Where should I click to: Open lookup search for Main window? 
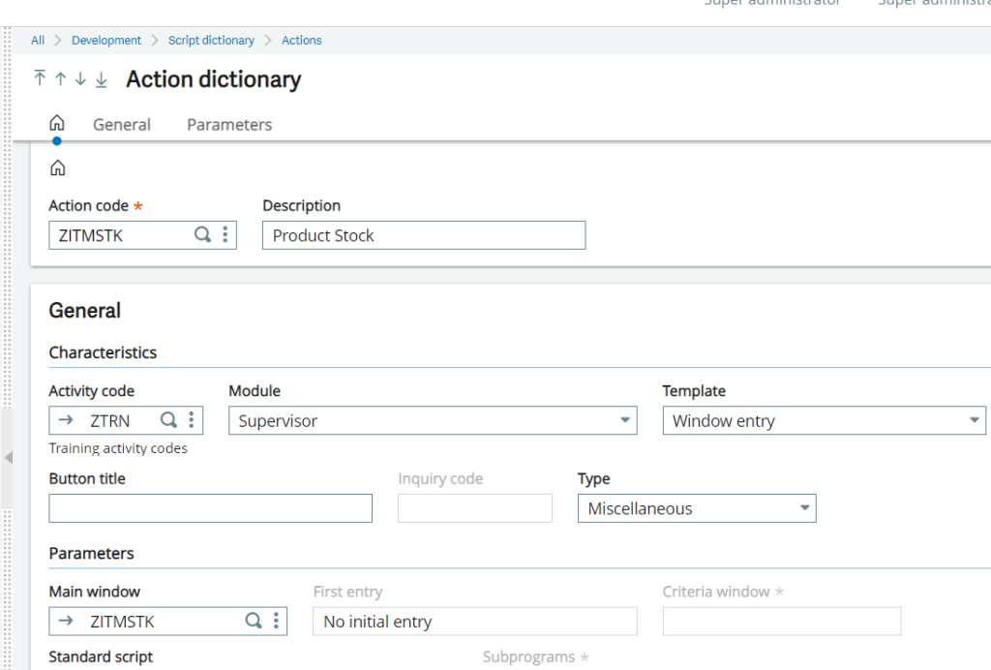(x=254, y=621)
